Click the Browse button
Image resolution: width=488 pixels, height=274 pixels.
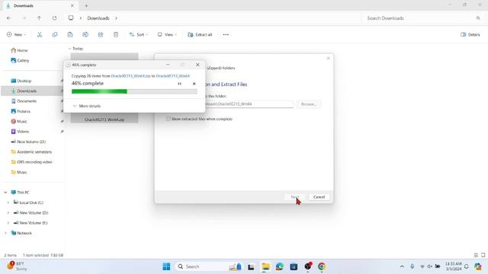click(308, 104)
